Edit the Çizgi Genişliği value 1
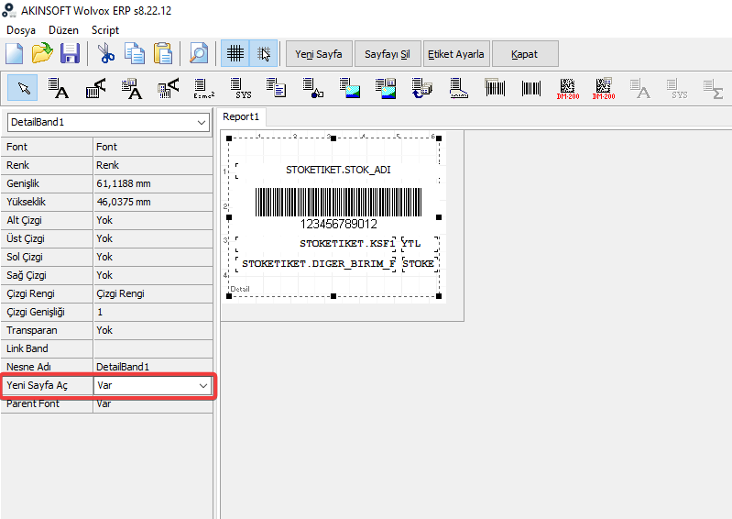 coord(153,312)
